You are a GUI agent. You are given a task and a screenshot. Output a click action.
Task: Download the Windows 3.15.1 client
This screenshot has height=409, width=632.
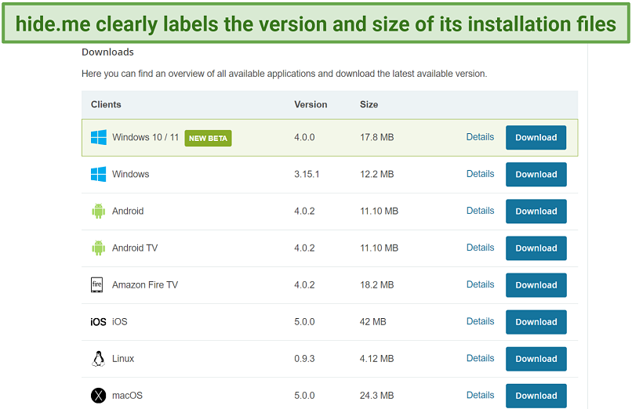536,175
